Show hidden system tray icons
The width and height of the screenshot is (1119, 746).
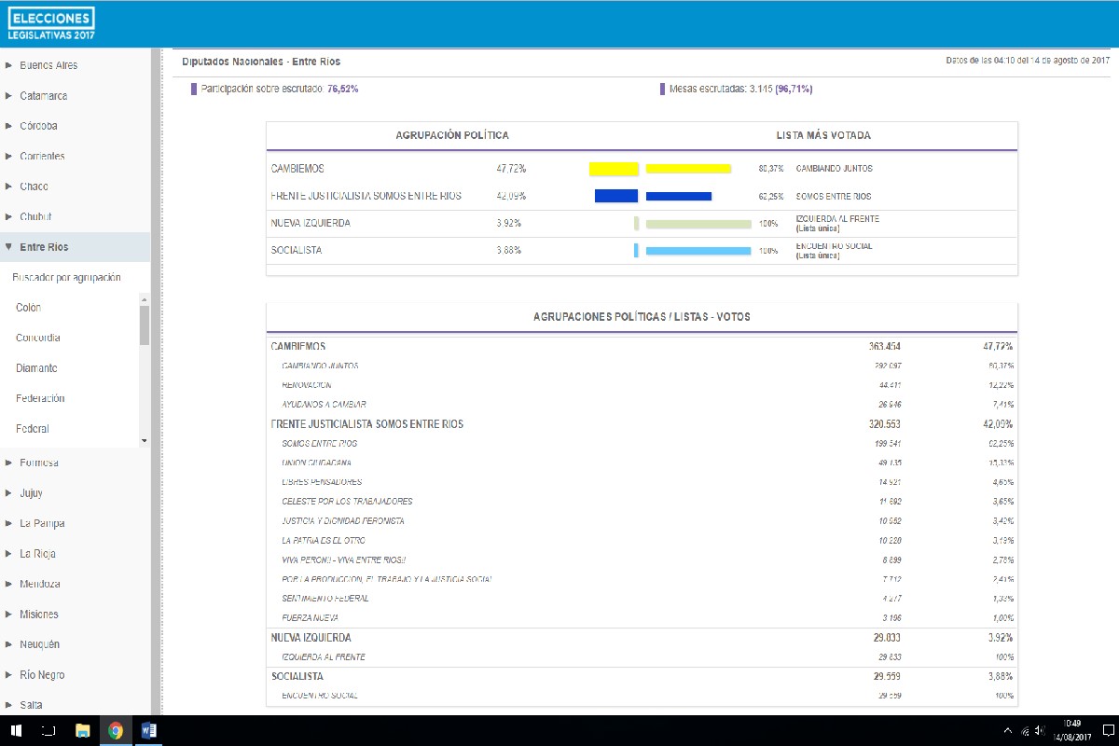[x=1008, y=731]
